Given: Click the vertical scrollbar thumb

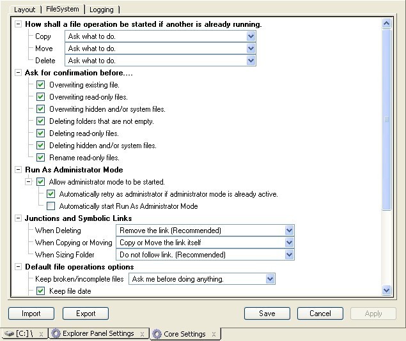Looking at the screenshot, I should pyautogui.click(x=387, y=119).
